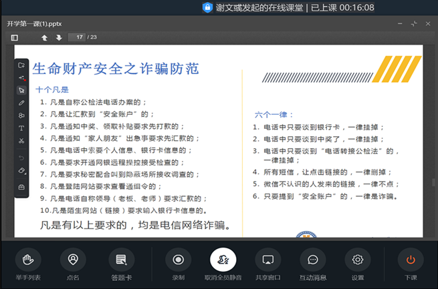Screen dimensions: 438x289
Task: Click the slide title 生命财产安全之诈骗防范
Action: (116, 69)
